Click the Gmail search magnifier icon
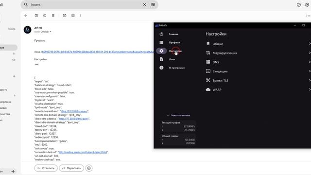 (26, 4)
